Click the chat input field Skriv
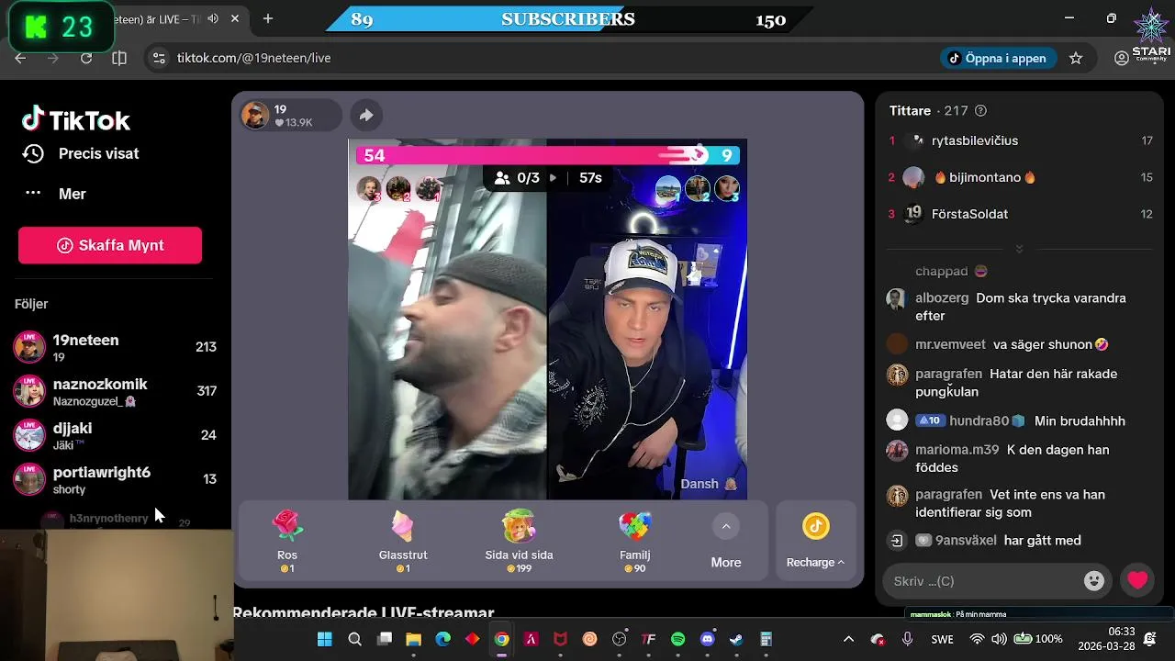Image resolution: width=1175 pixels, height=661 pixels. [x=982, y=581]
